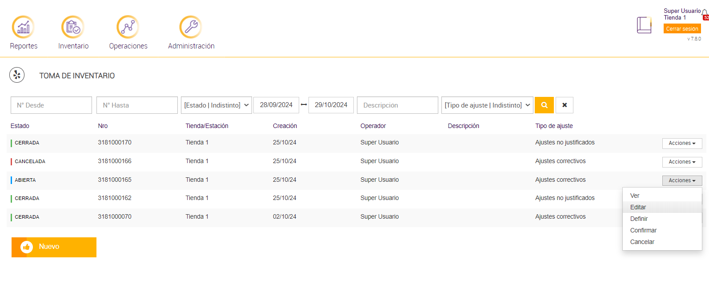Expand the Estado filter dropdown
This screenshot has height=284, width=709.
pyautogui.click(x=216, y=105)
